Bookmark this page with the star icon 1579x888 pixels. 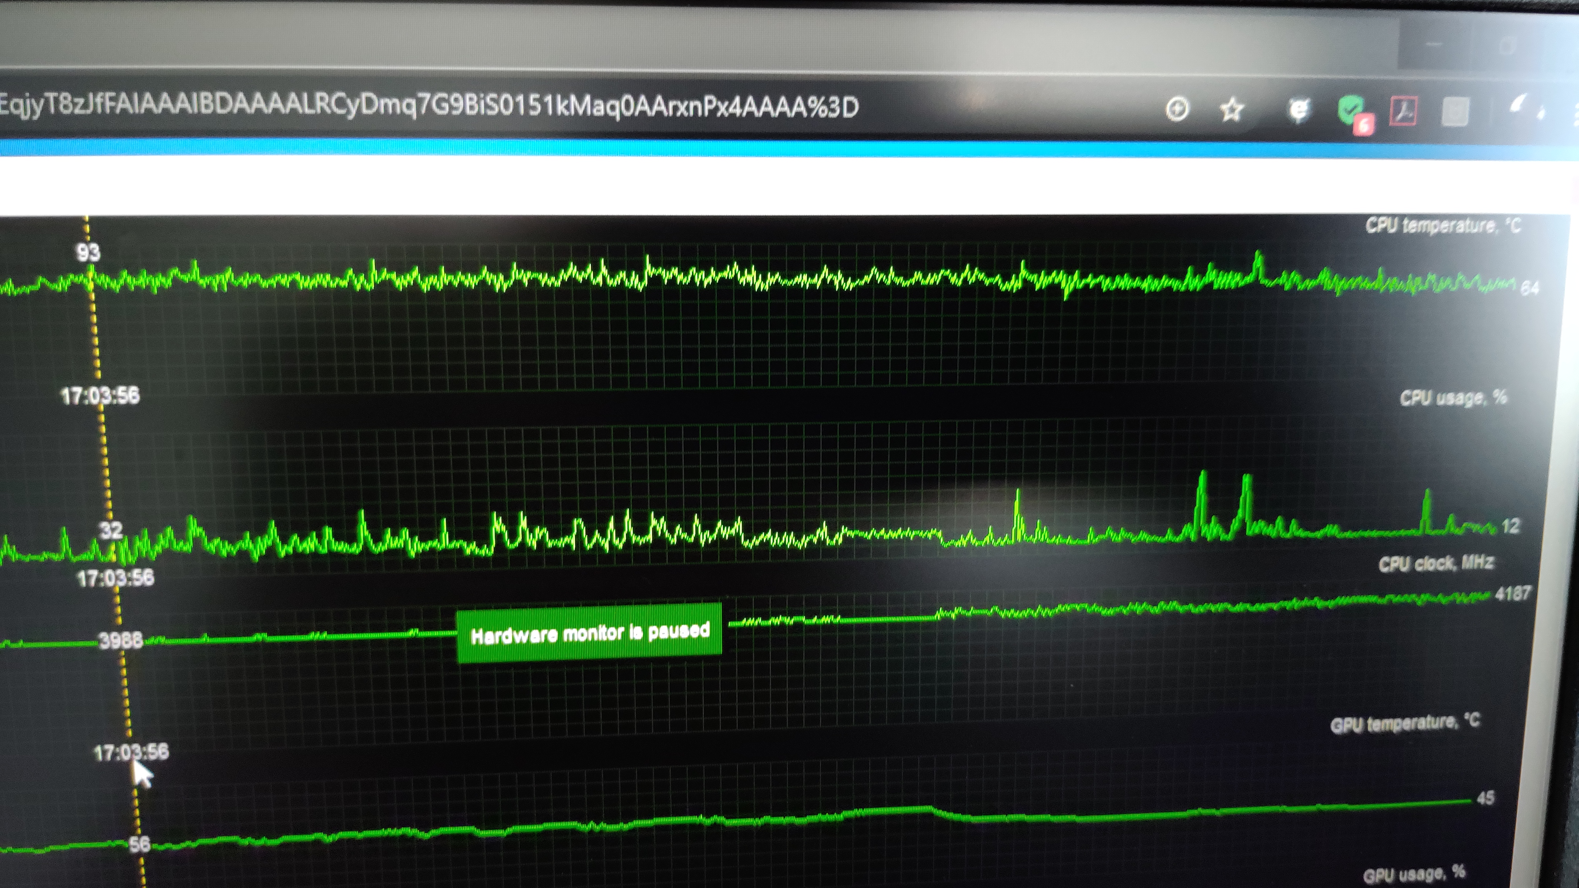[x=1232, y=110]
